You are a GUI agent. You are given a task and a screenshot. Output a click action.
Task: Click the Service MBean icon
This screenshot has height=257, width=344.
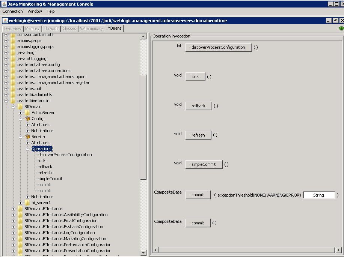click(x=27, y=137)
